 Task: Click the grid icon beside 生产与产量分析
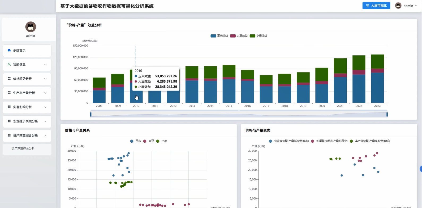pos(9,93)
